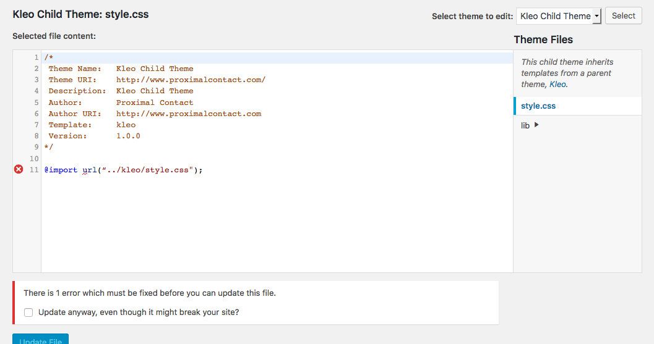Viewport: 654px width, 344px height.
Task: Click the 'Proximal Contact' author value
Action: [x=155, y=103]
